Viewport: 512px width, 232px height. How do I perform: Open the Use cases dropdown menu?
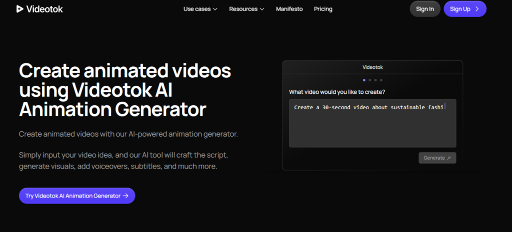[x=200, y=9]
